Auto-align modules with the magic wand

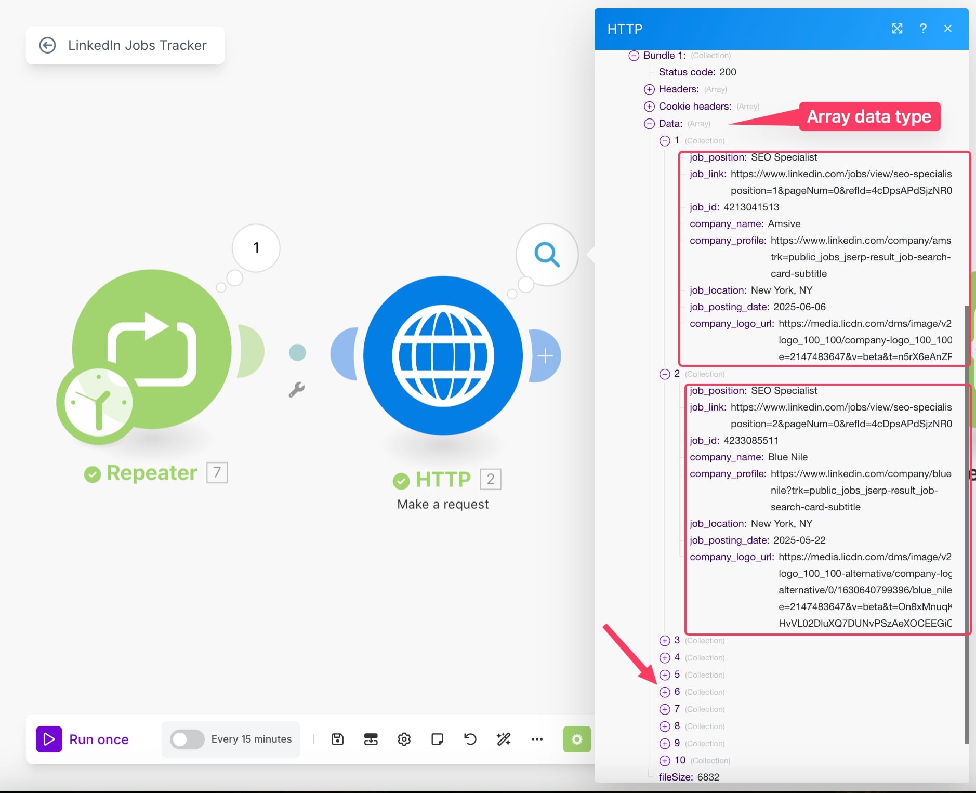(504, 739)
